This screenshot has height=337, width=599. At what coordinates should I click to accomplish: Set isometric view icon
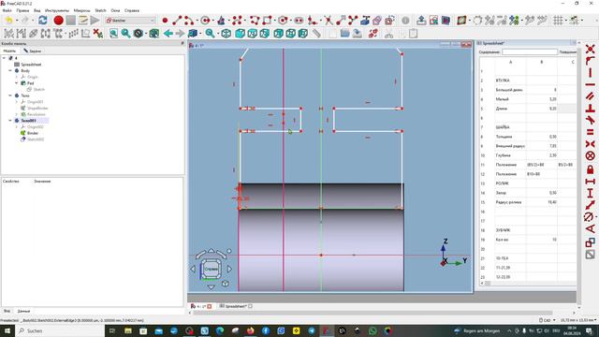point(226,34)
